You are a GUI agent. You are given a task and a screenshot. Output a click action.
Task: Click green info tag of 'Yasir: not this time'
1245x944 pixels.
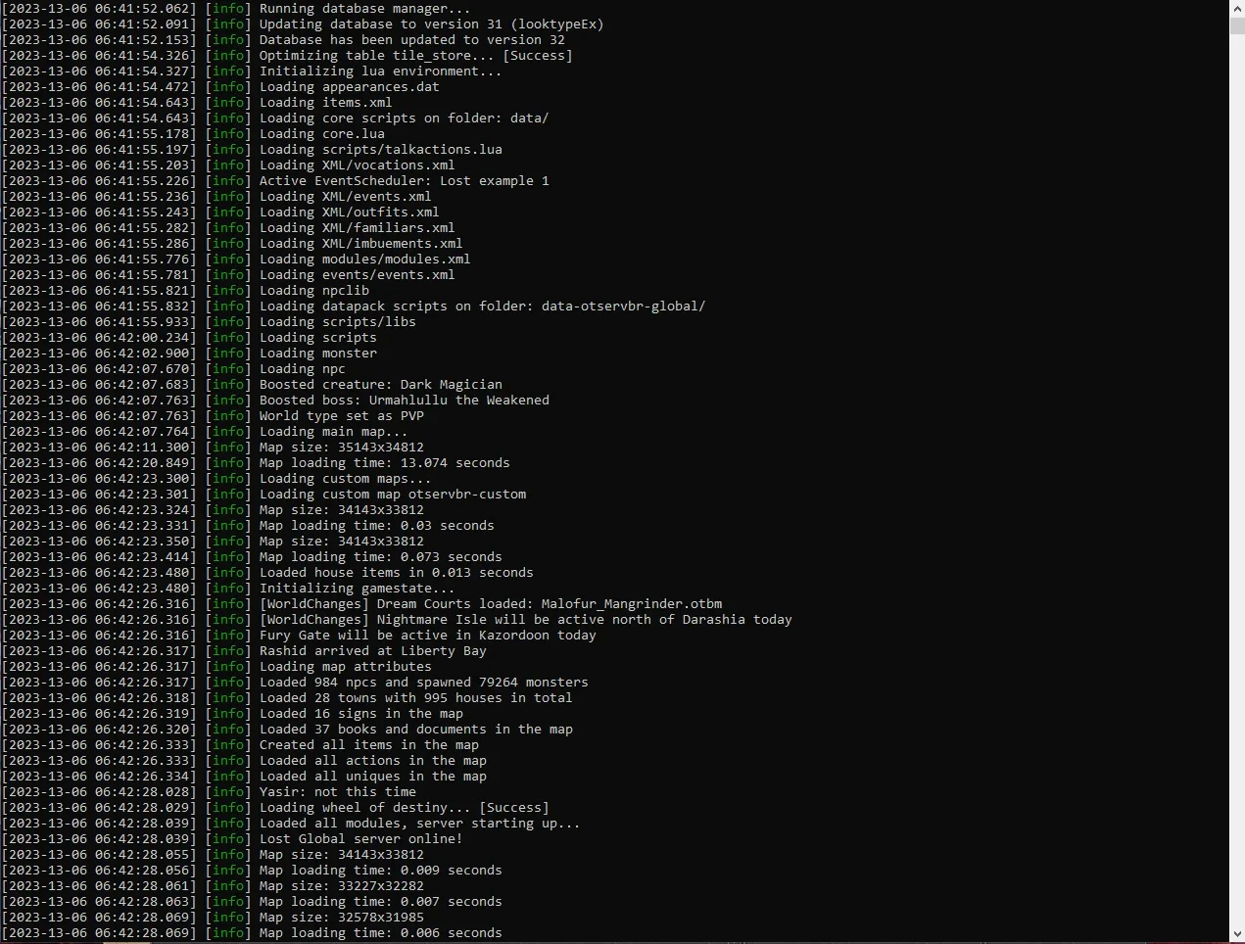tap(228, 791)
